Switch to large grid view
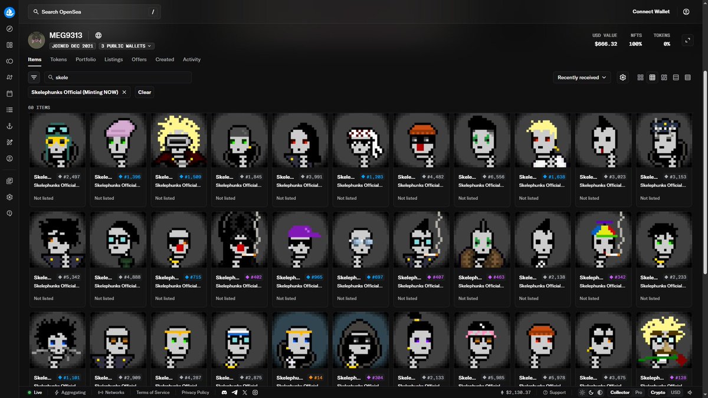The width and height of the screenshot is (708, 398). 641,77
